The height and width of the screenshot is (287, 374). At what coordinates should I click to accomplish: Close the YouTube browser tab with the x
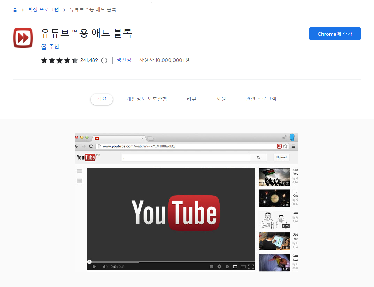[x=142, y=138]
